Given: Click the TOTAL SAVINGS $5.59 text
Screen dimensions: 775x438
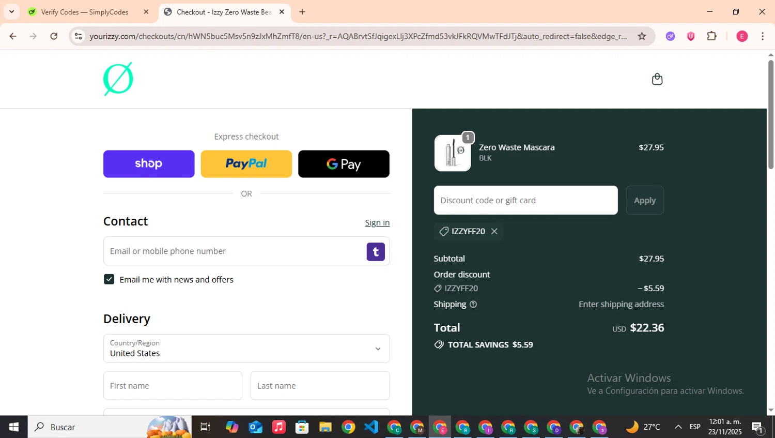Looking at the screenshot, I should coord(490,345).
